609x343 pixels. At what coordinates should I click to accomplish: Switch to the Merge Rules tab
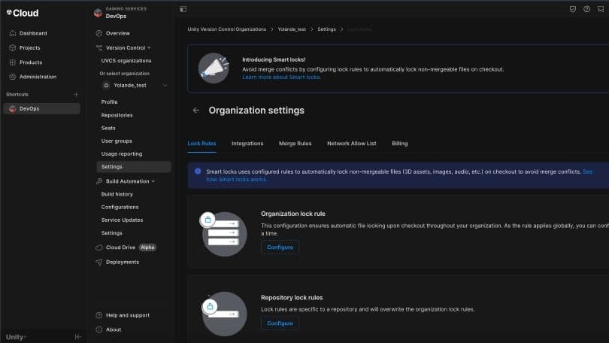pyautogui.click(x=295, y=143)
